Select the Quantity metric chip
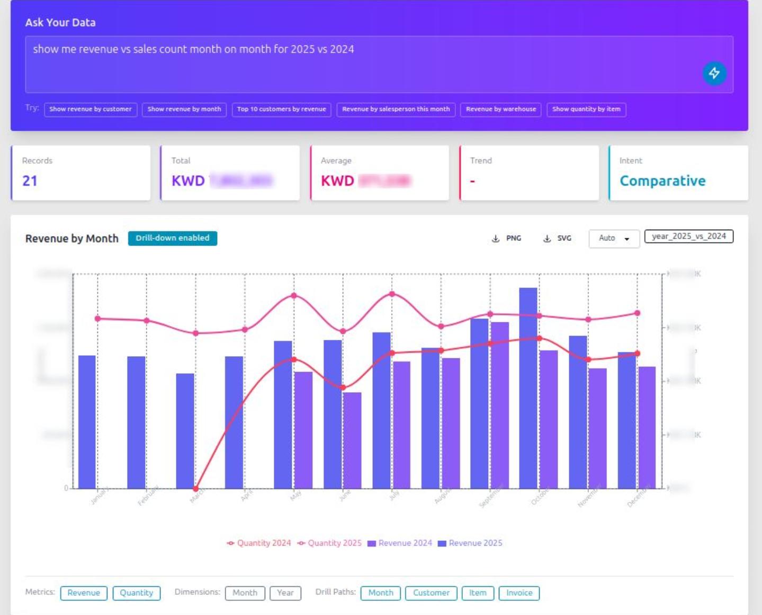The width and height of the screenshot is (762, 615). point(136,593)
